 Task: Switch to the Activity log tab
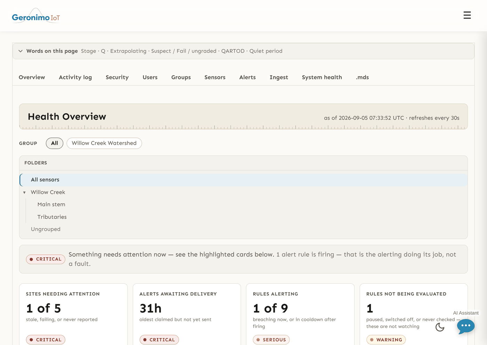click(x=75, y=77)
